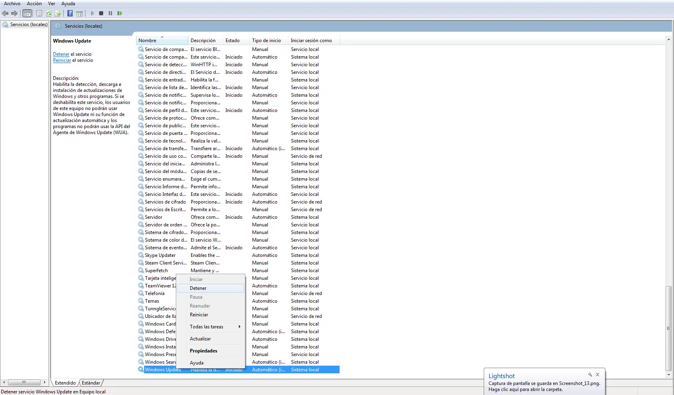Open Help via the blue question mark icon

70,13
